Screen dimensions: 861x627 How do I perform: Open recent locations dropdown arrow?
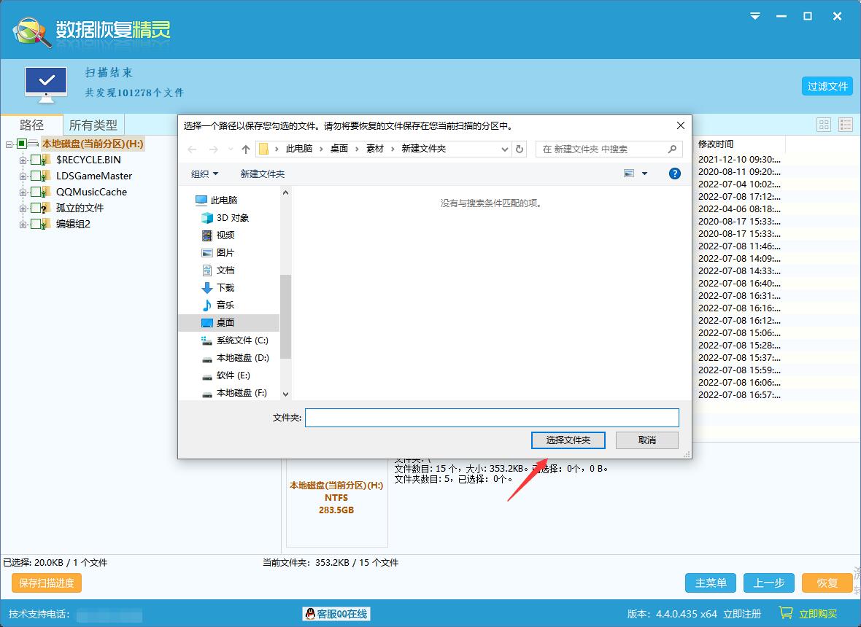[x=231, y=149]
